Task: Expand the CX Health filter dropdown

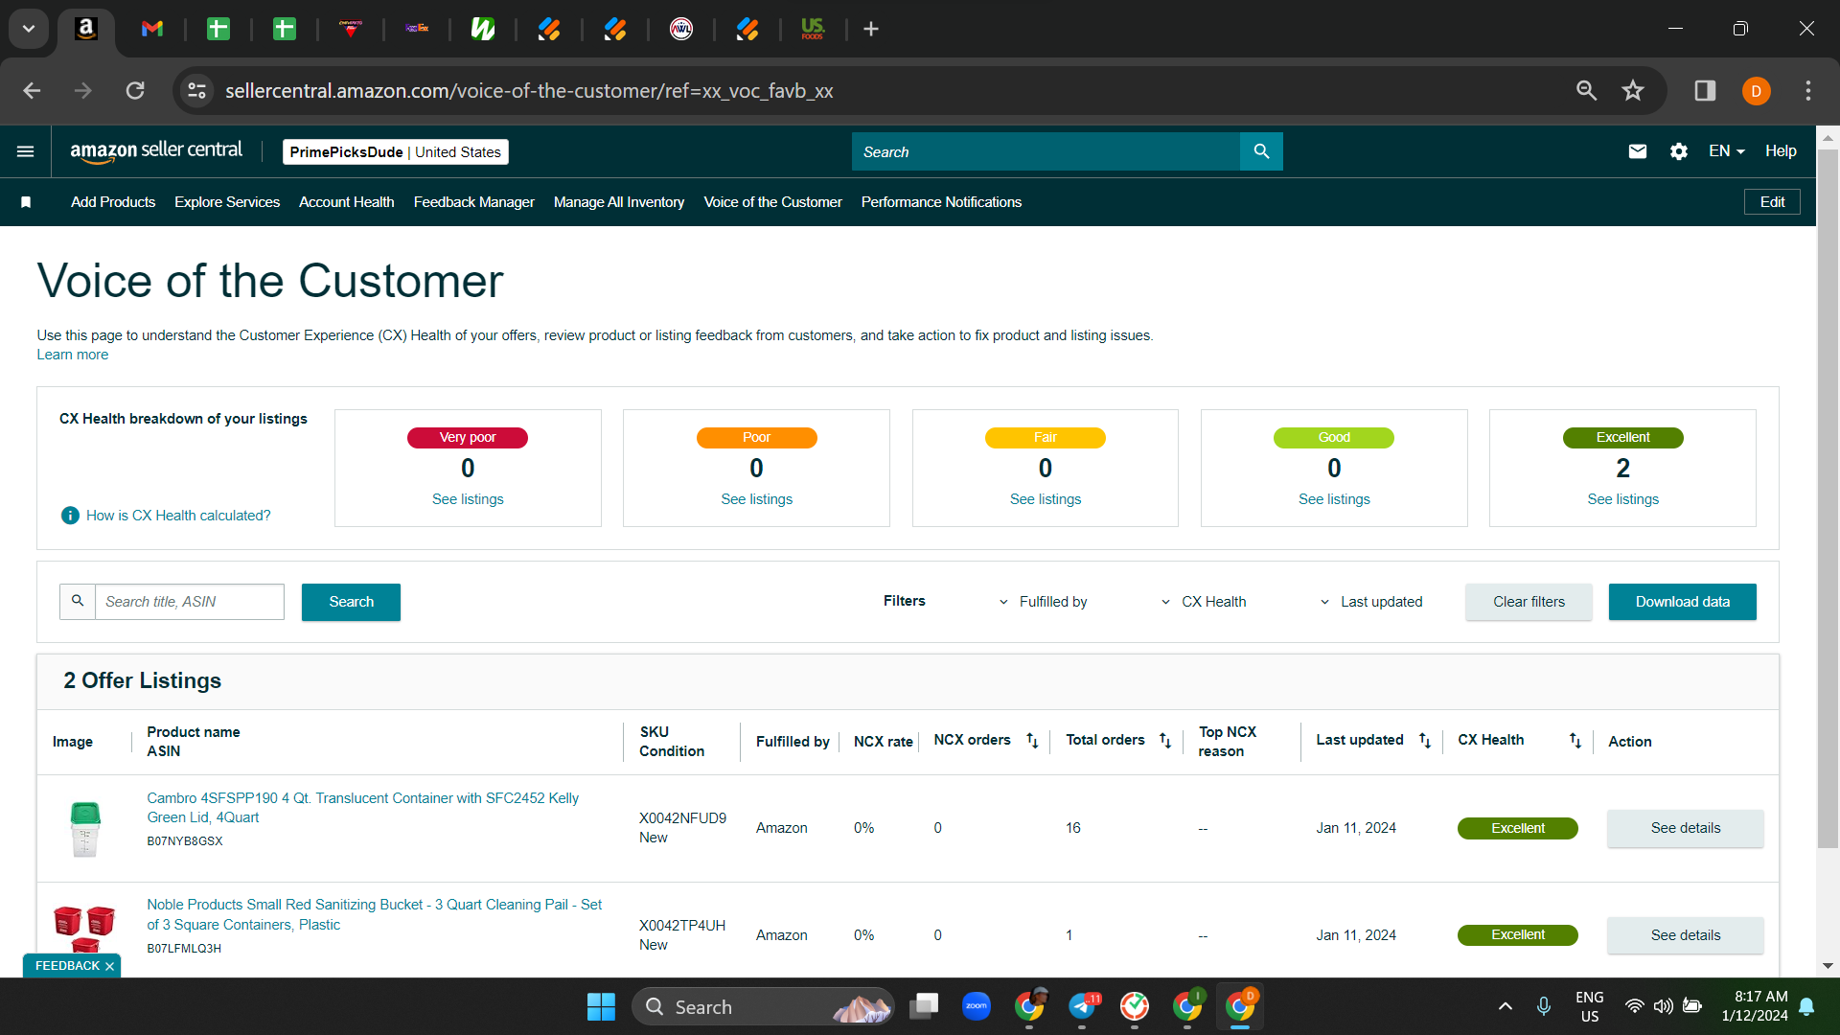Action: (x=1204, y=602)
